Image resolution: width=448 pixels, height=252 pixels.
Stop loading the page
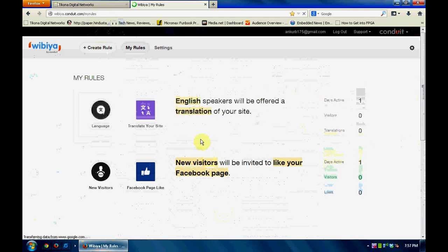click(304, 14)
